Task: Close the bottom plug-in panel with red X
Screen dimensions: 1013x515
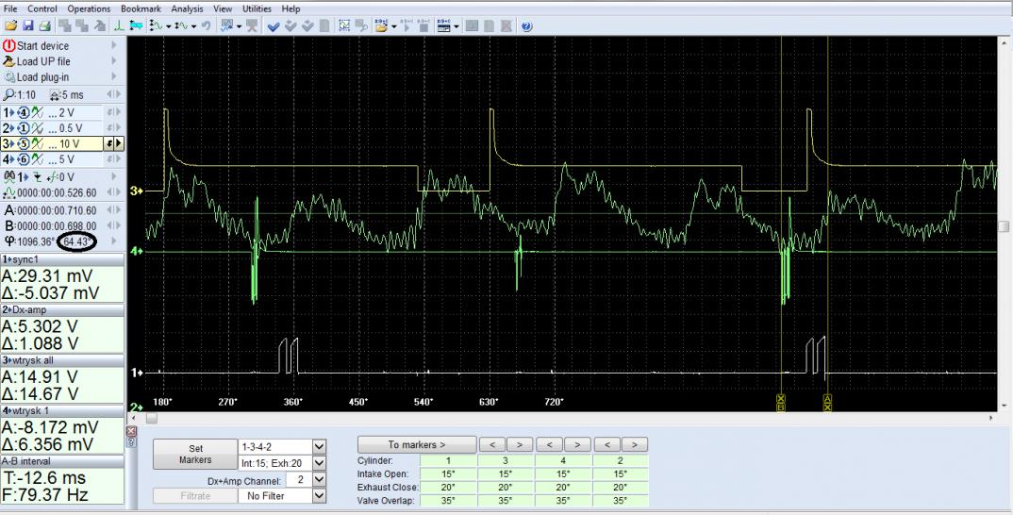Action: click(x=131, y=431)
